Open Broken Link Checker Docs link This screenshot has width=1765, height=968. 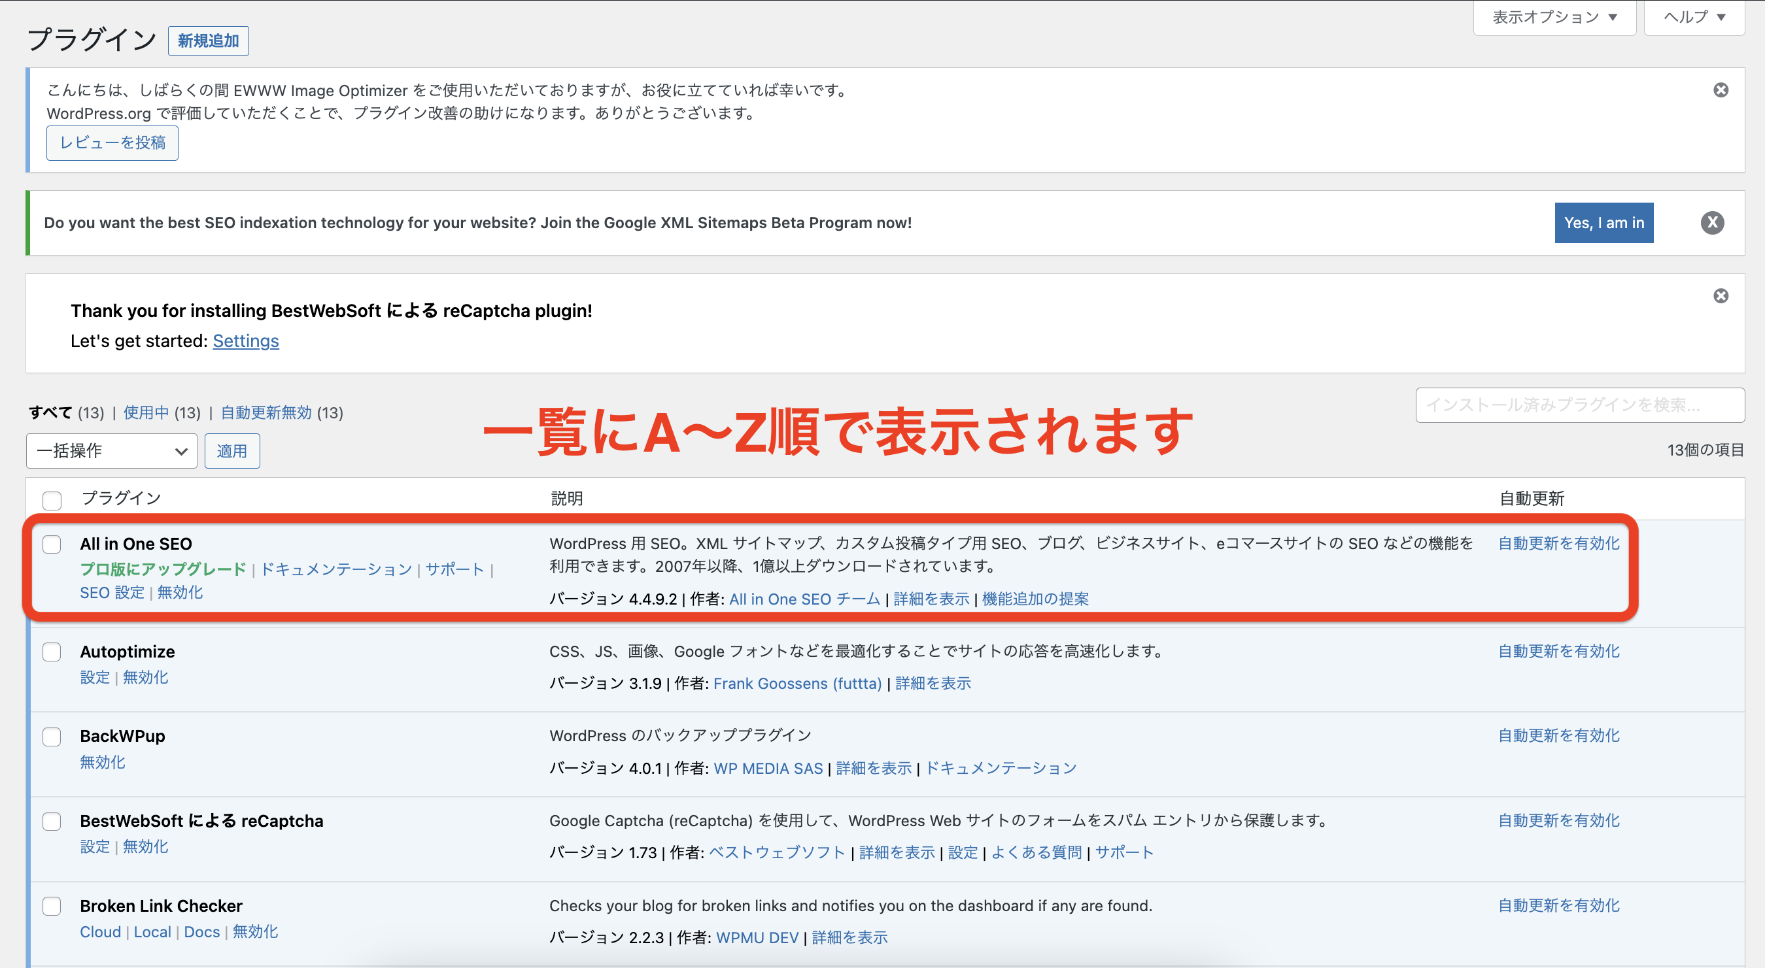point(202,931)
